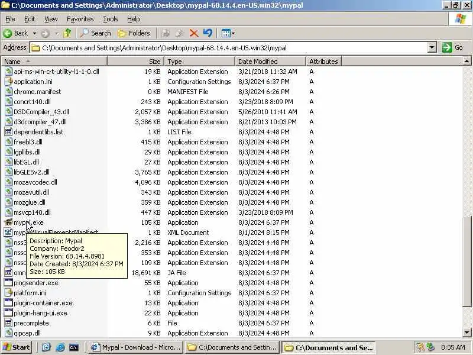Open the View menu
This screenshot has width=473, height=355.
(x=51, y=19)
